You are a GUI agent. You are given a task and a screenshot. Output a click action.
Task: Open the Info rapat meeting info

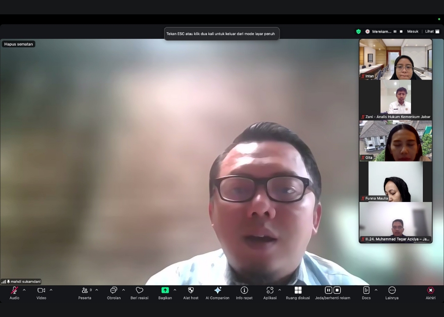[244, 290]
